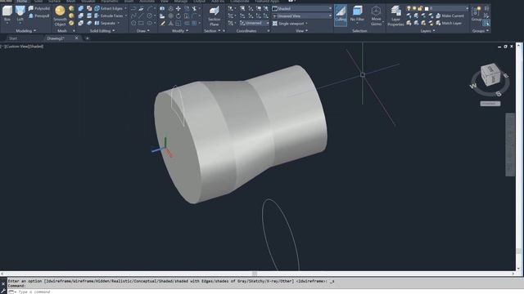
Task: Click the Group objects icon
Action: coord(476,13)
